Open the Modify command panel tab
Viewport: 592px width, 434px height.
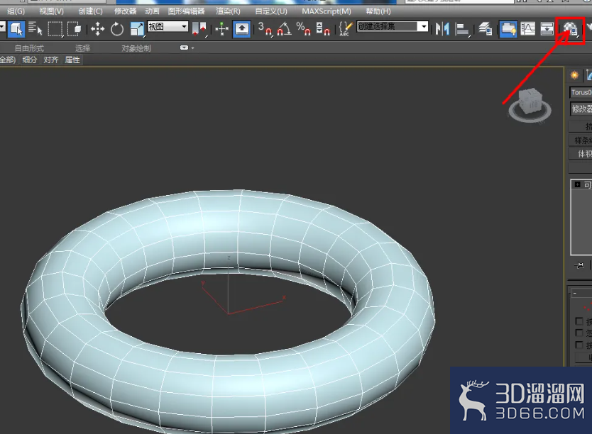coord(588,75)
